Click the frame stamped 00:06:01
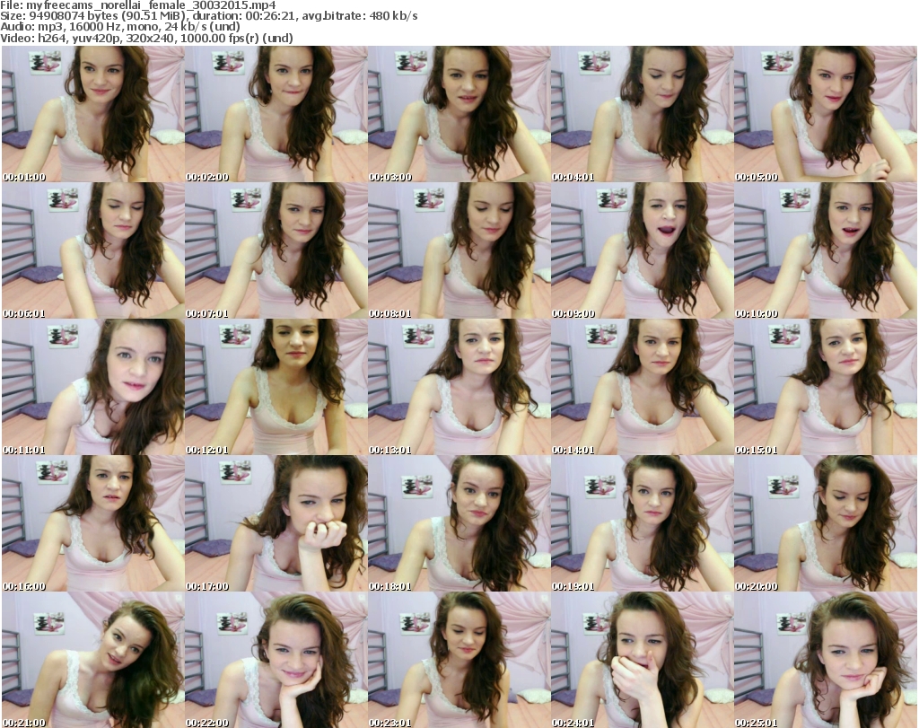Image resolution: width=919 pixels, height=728 pixels. (93, 250)
